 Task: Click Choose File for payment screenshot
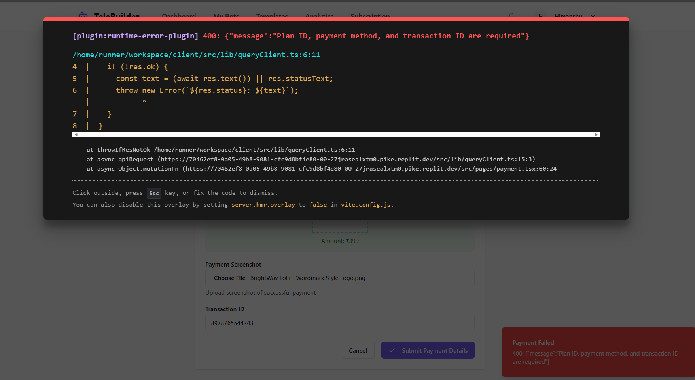pyautogui.click(x=229, y=278)
